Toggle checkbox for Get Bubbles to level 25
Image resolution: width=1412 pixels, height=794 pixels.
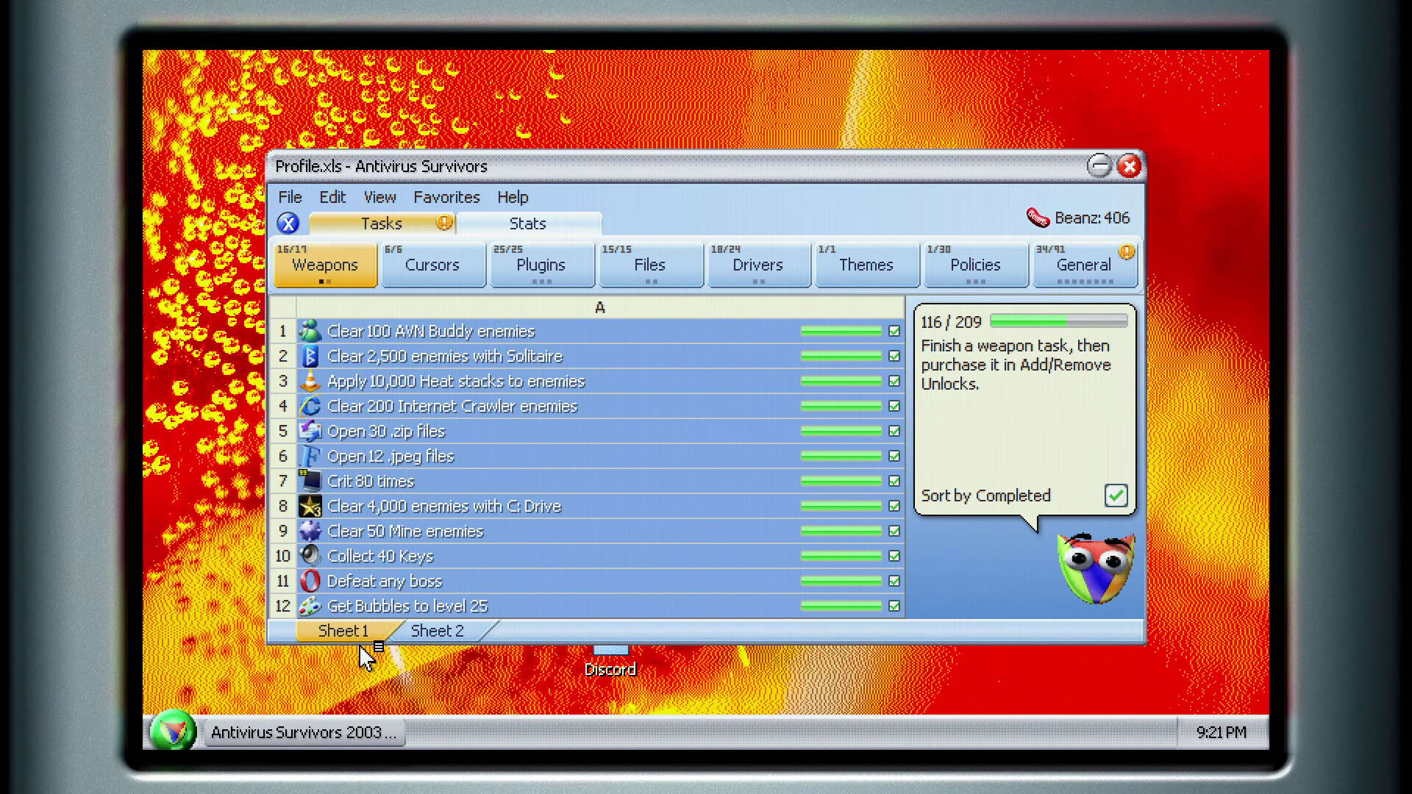[x=894, y=607]
